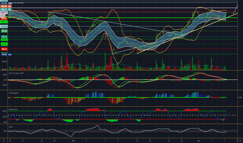Open the TTM Squeeze indicator title
Viewport: 243px width, 143px height.
point(14,93)
